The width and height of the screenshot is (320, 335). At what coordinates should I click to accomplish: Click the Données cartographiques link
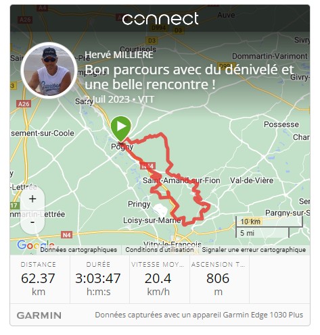click(78, 250)
